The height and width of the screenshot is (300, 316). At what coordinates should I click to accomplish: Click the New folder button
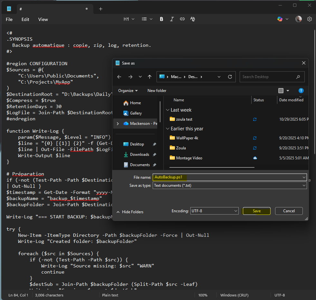pos(157,91)
